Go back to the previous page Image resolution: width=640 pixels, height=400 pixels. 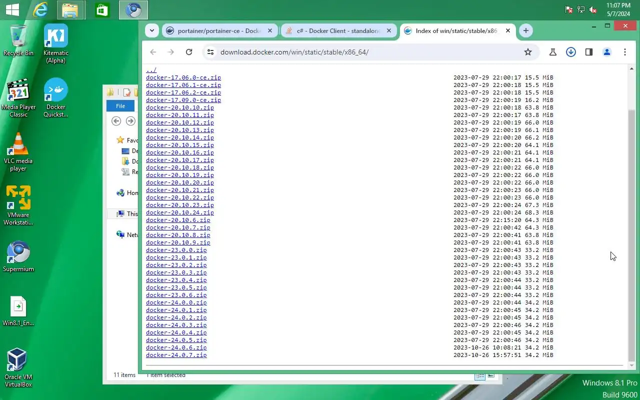pos(153,52)
